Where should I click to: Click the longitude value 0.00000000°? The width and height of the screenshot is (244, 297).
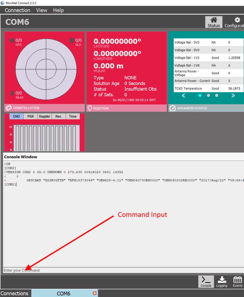pos(118,54)
